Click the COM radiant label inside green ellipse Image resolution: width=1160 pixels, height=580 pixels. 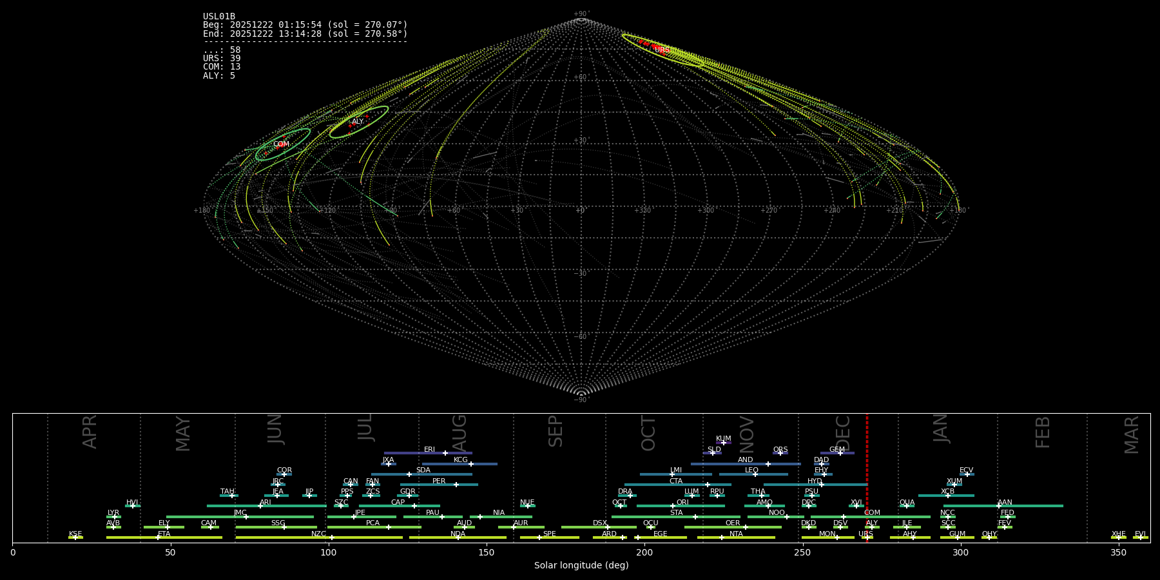281,144
